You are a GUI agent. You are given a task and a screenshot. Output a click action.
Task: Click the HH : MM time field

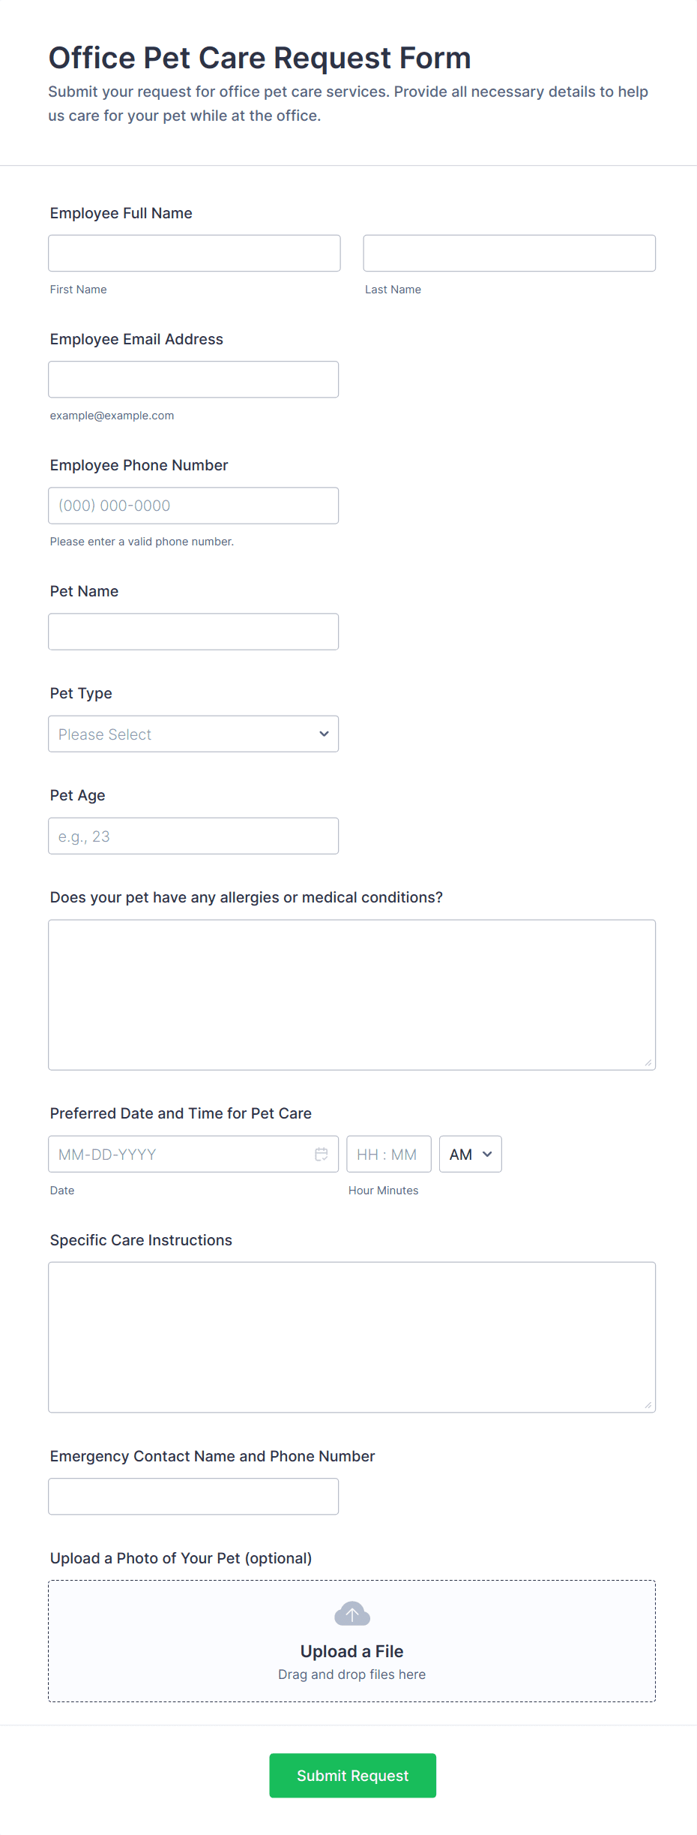pos(388,1154)
